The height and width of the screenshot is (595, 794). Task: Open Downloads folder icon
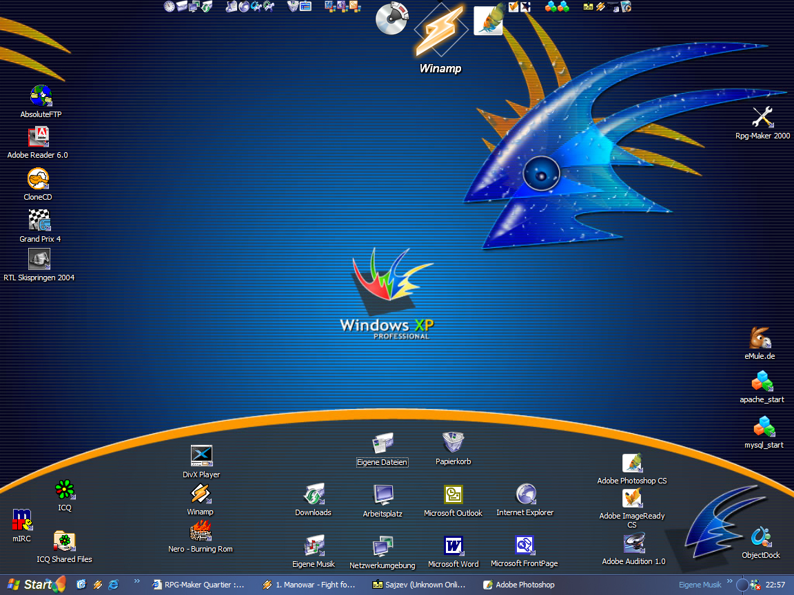[x=314, y=494]
